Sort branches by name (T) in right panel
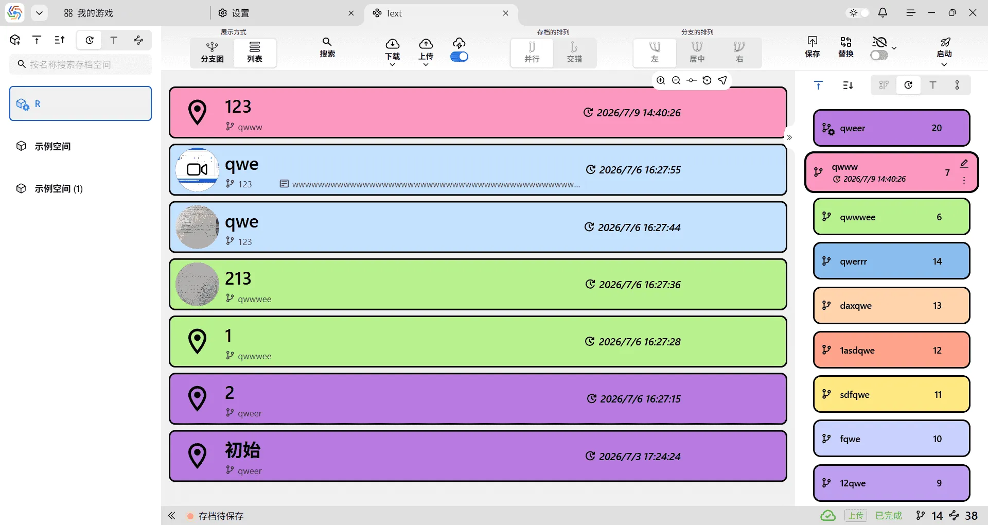The width and height of the screenshot is (988, 525). 932,85
